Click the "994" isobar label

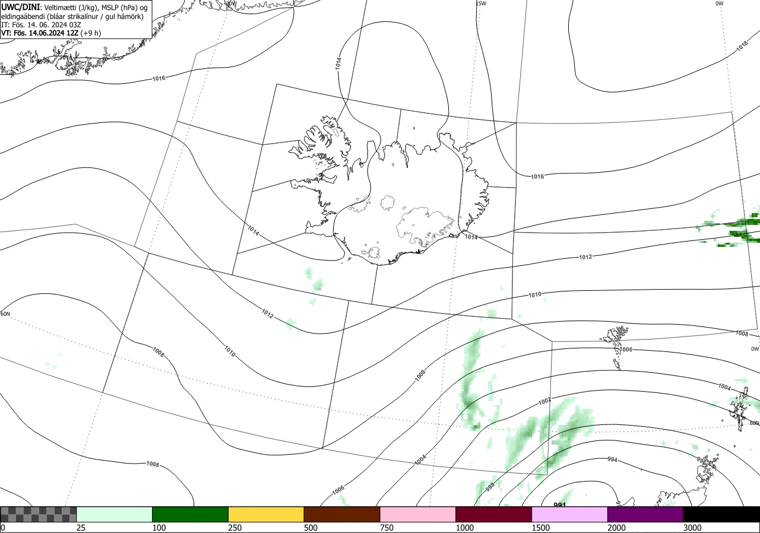point(612,460)
